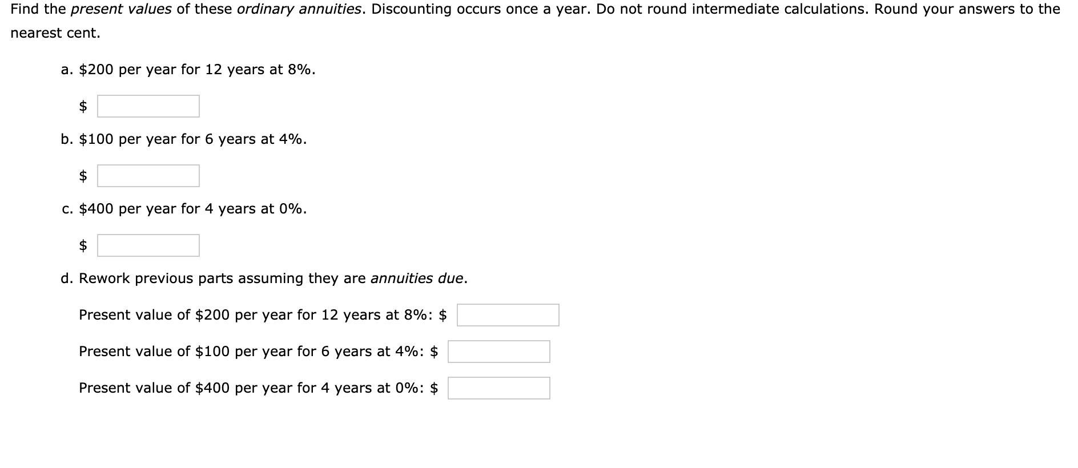The width and height of the screenshot is (1078, 468).
Task: Click the italic words 'annuities due'
Action: (417, 279)
